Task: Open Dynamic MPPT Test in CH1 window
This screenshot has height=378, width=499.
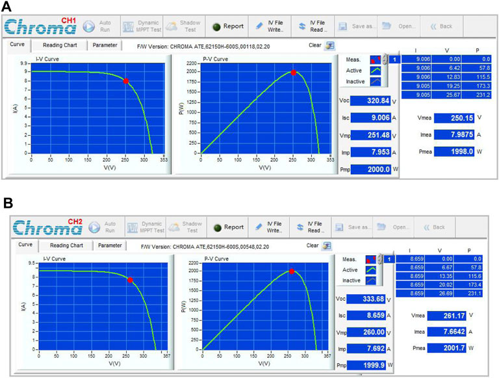Action: [x=142, y=26]
